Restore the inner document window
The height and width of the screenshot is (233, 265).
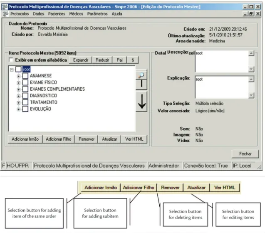pos(251,14)
